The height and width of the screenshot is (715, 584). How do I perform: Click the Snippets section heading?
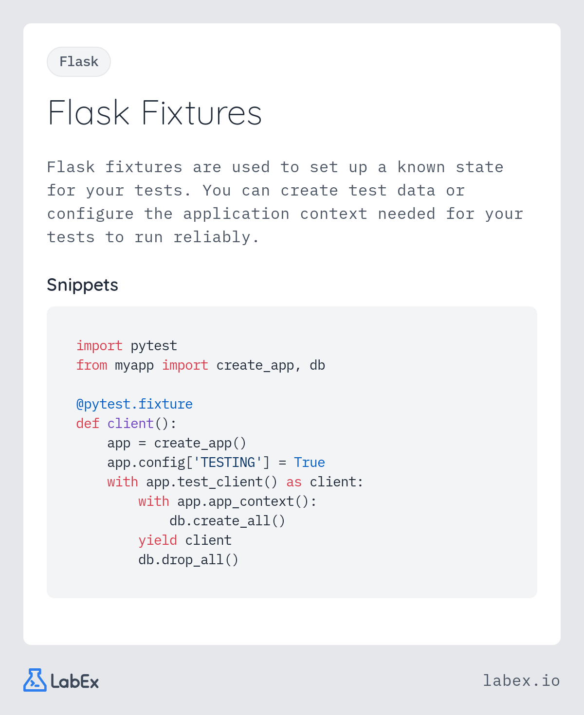click(x=82, y=285)
